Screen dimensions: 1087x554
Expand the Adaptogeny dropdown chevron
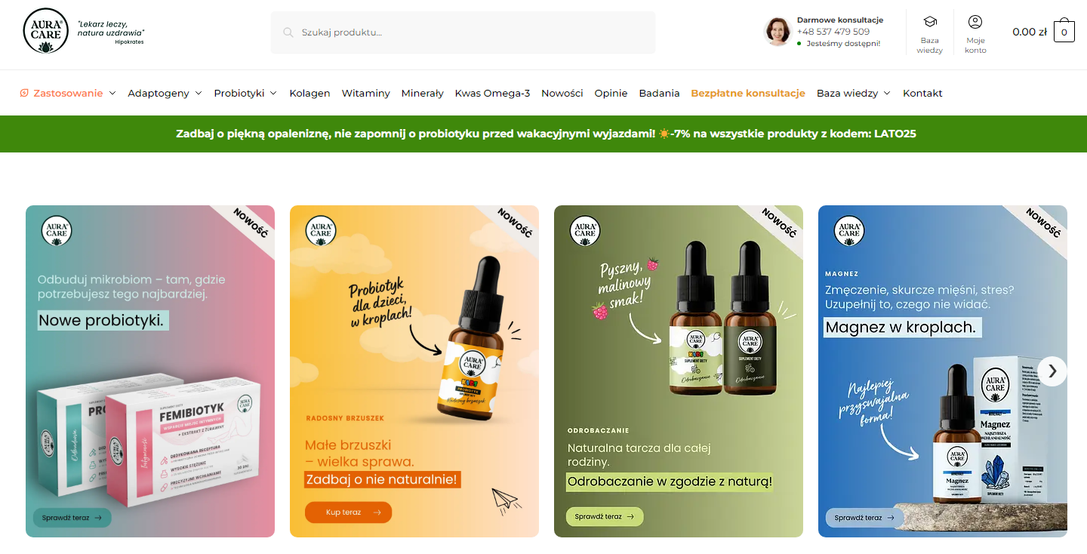pos(199,94)
